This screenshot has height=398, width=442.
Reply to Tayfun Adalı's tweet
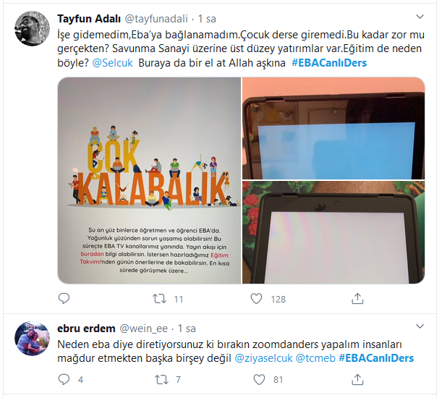[64, 298]
